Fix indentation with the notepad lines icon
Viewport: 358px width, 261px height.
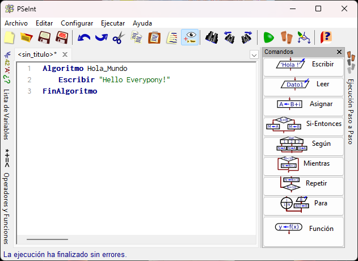(172, 37)
